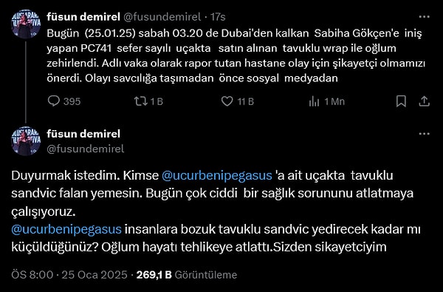Open füsun demirel name on first tweet
This screenshot has height=292, width=443.
tap(83, 17)
